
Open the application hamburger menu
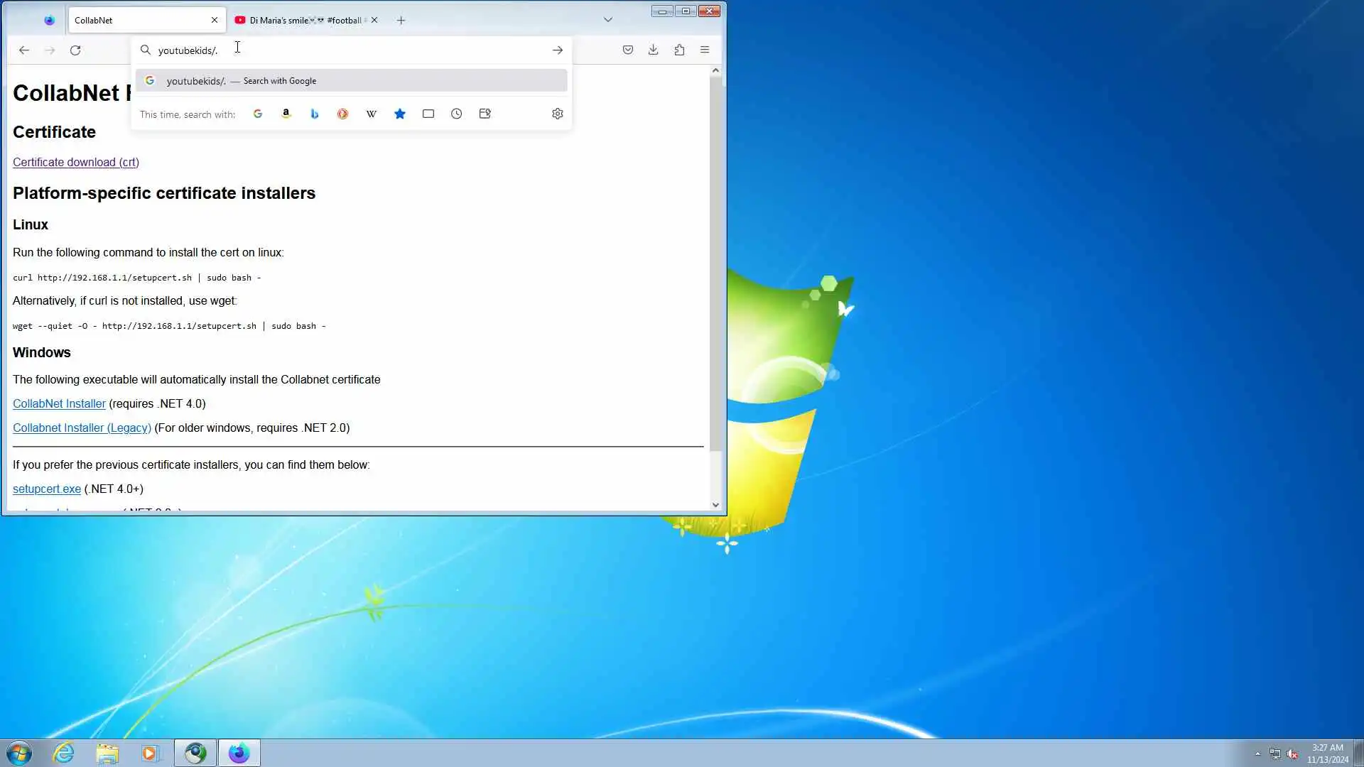pyautogui.click(x=705, y=50)
